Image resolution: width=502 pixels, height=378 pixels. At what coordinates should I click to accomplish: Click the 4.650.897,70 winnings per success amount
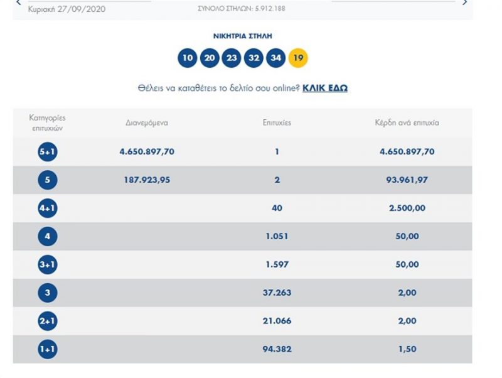tap(407, 152)
